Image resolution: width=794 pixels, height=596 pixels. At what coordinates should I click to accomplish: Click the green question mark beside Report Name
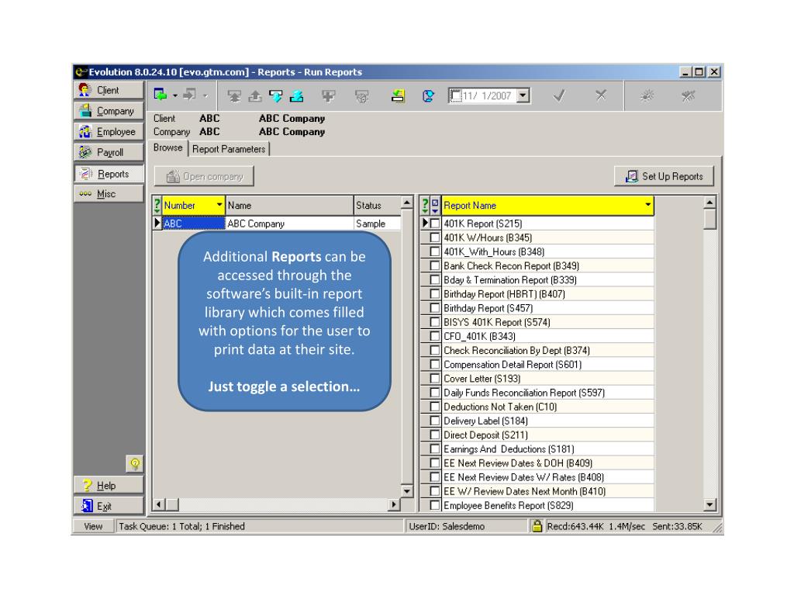point(426,205)
